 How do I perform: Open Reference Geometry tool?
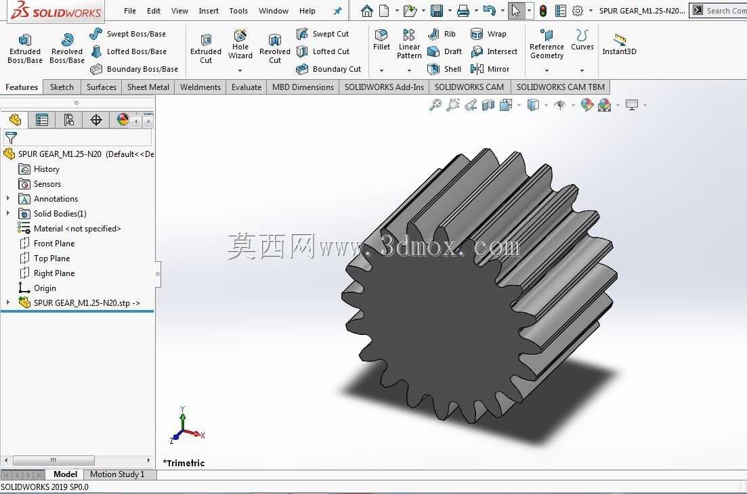547,44
